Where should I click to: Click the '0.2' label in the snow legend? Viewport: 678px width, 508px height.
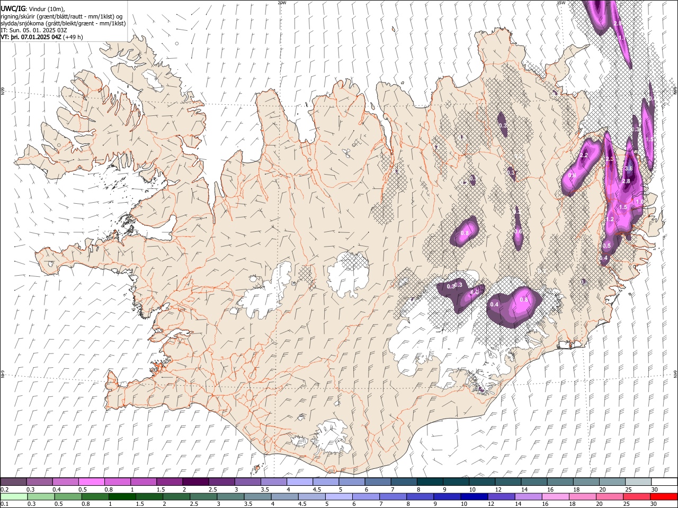[x=4, y=489]
